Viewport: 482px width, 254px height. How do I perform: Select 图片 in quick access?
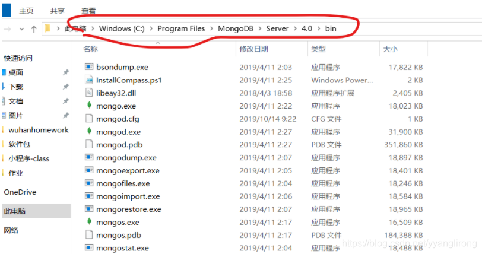click(x=15, y=116)
